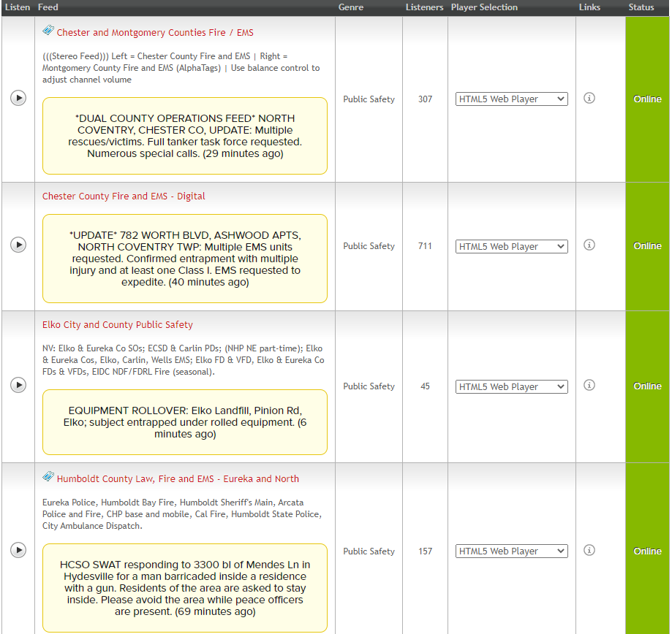Click the Player Selection column header
The image size is (672, 634).
tap(484, 7)
